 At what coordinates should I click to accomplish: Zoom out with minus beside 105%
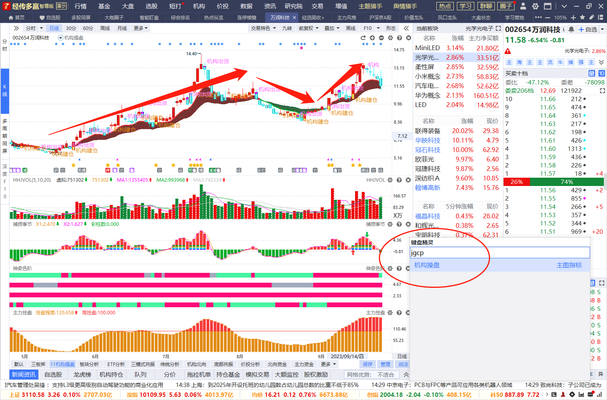point(547,18)
